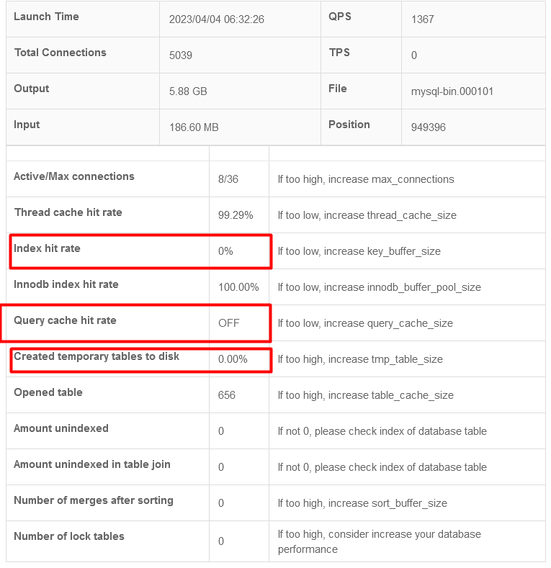551x568 pixels.
Task: Click the Index hit rate 0% value
Action: [x=225, y=251]
